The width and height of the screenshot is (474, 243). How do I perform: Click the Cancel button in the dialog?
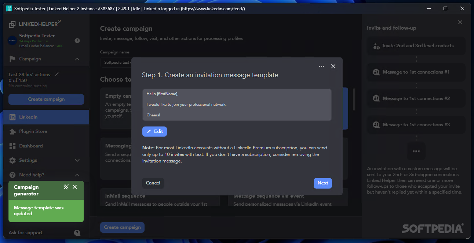[153, 183]
